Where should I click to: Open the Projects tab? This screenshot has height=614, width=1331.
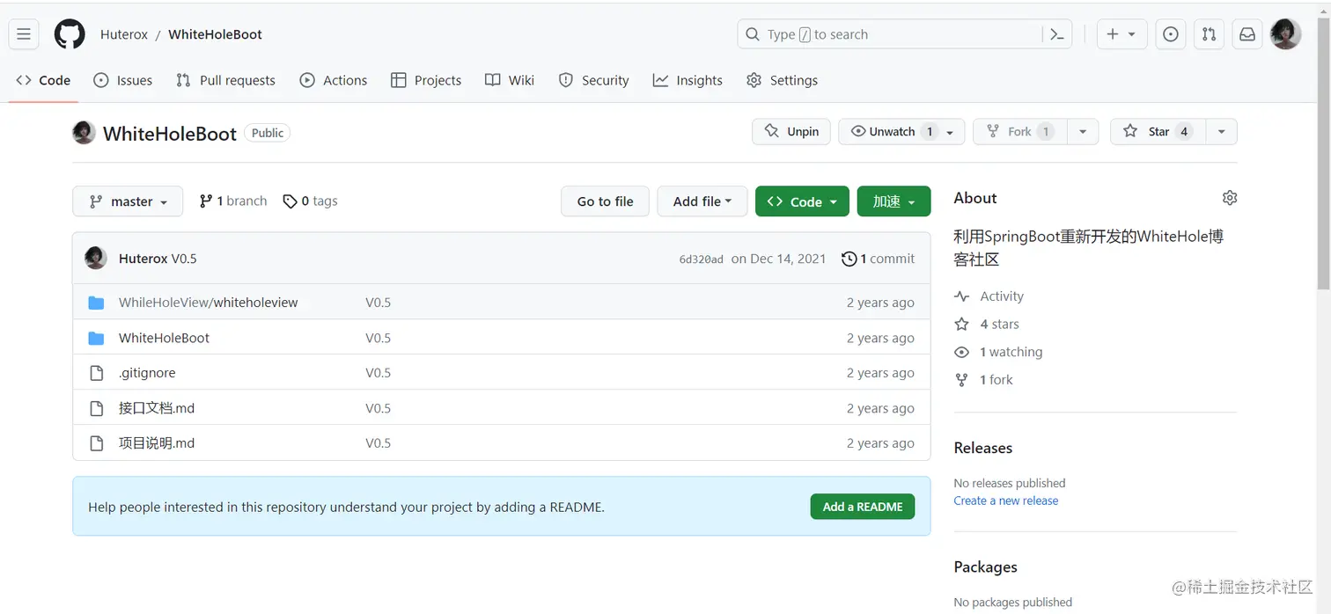(x=426, y=80)
